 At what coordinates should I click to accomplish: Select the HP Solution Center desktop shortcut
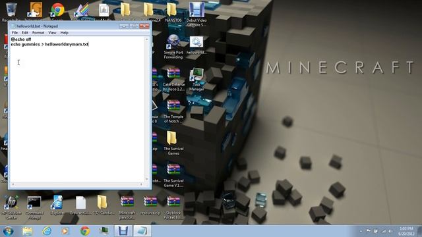(x=11, y=207)
